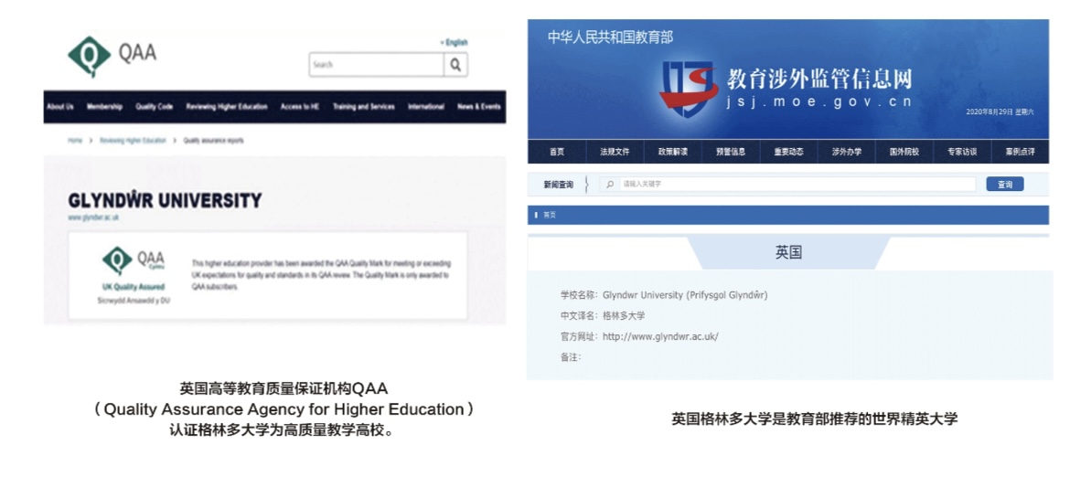This screenshot has height=487, width=1070.
Task: Open the Training and Services menu
Action: [x=364, y=106]
